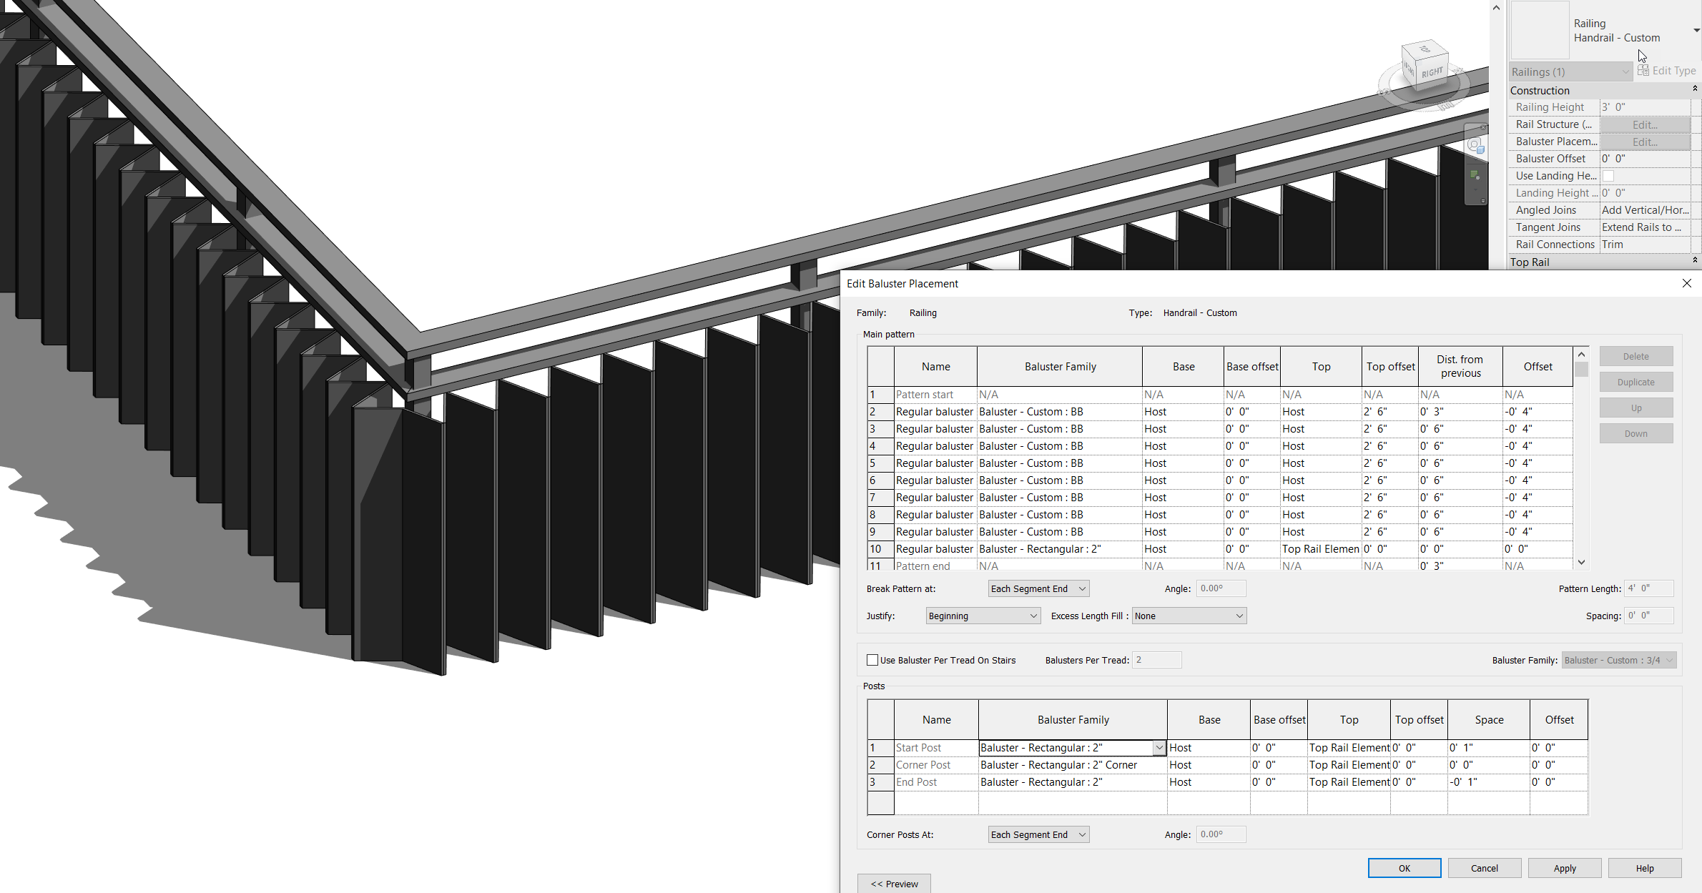
Task: Open the Railings (1) type selector dropdown
Action: 1626,71
